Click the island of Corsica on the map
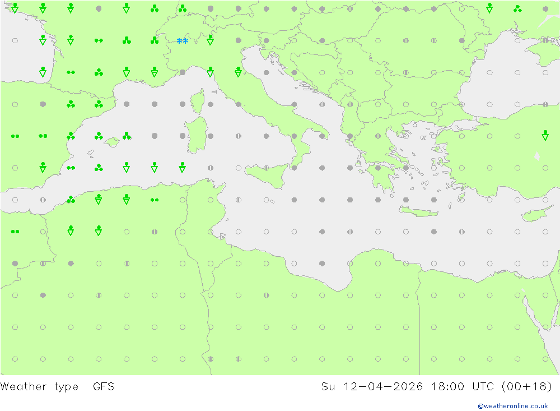 click(198, 101)
